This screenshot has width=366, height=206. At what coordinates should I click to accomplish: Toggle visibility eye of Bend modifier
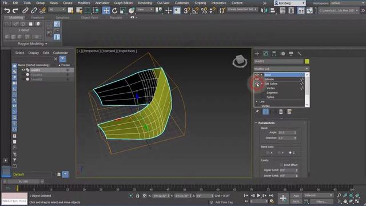point(257,75)
